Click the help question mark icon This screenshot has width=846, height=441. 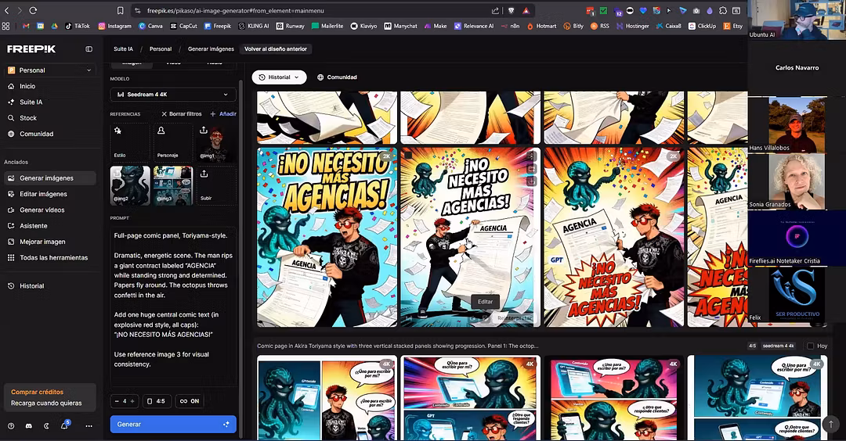tap(11, 425)
